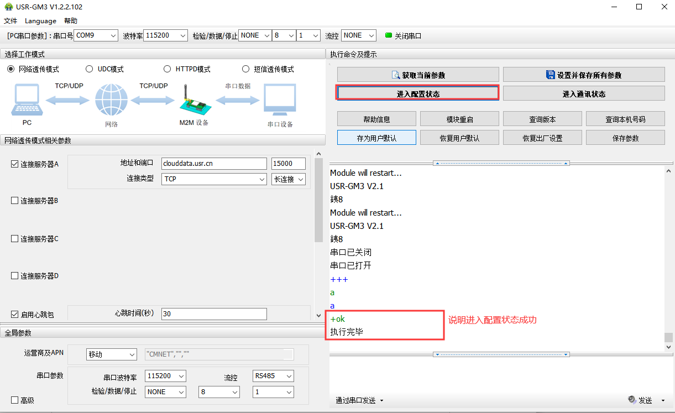Viewport: 675px width, 413px height.
Task: Open the 串口号 COM9 dropdown
Action: [96, 35]
